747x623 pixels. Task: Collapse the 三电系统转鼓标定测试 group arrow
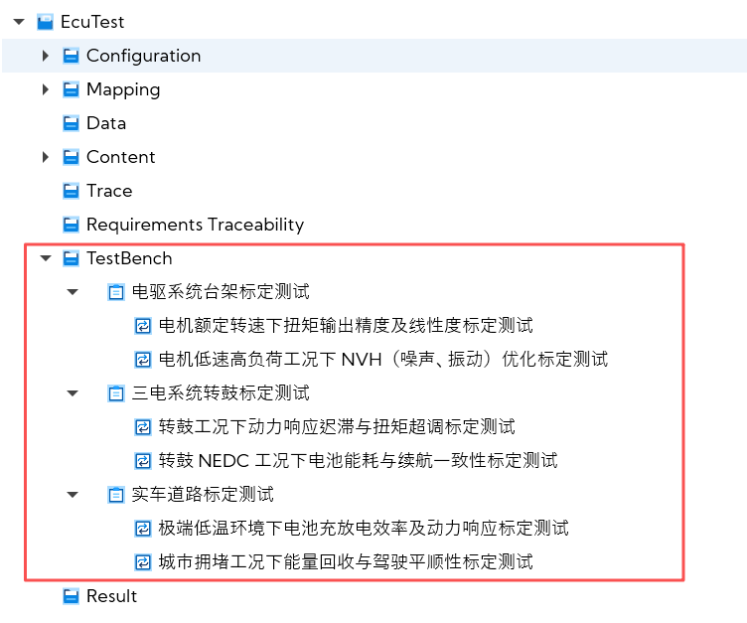tap(73, 393)
